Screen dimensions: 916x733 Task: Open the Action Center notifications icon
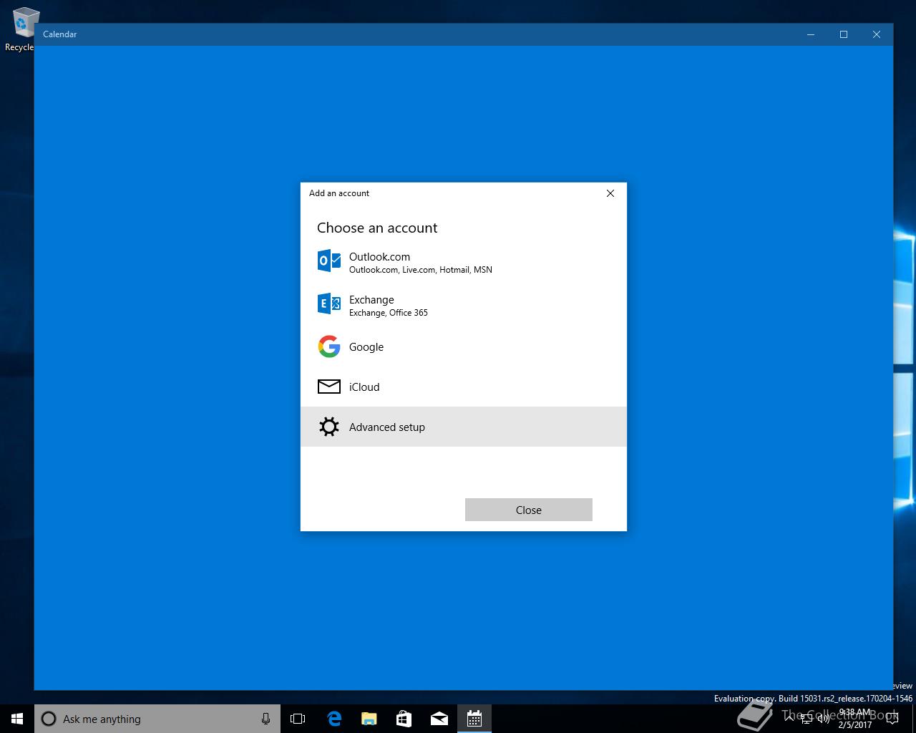pyautogui.click(x=892, y=719)
